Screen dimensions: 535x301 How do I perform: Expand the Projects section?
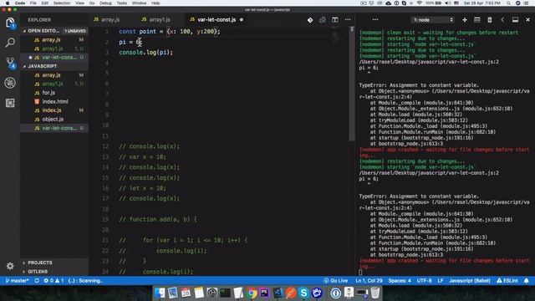(40, 263)
